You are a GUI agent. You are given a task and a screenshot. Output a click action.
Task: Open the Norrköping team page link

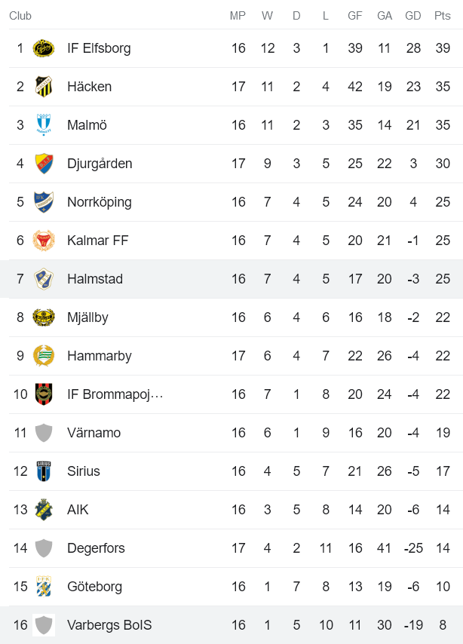click(x=97, y=201)
